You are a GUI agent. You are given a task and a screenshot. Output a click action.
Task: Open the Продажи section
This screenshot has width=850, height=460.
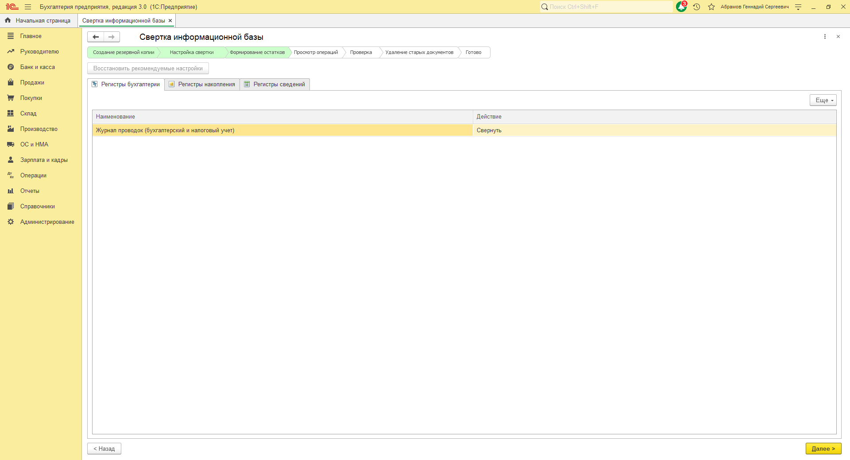[41, 83]
